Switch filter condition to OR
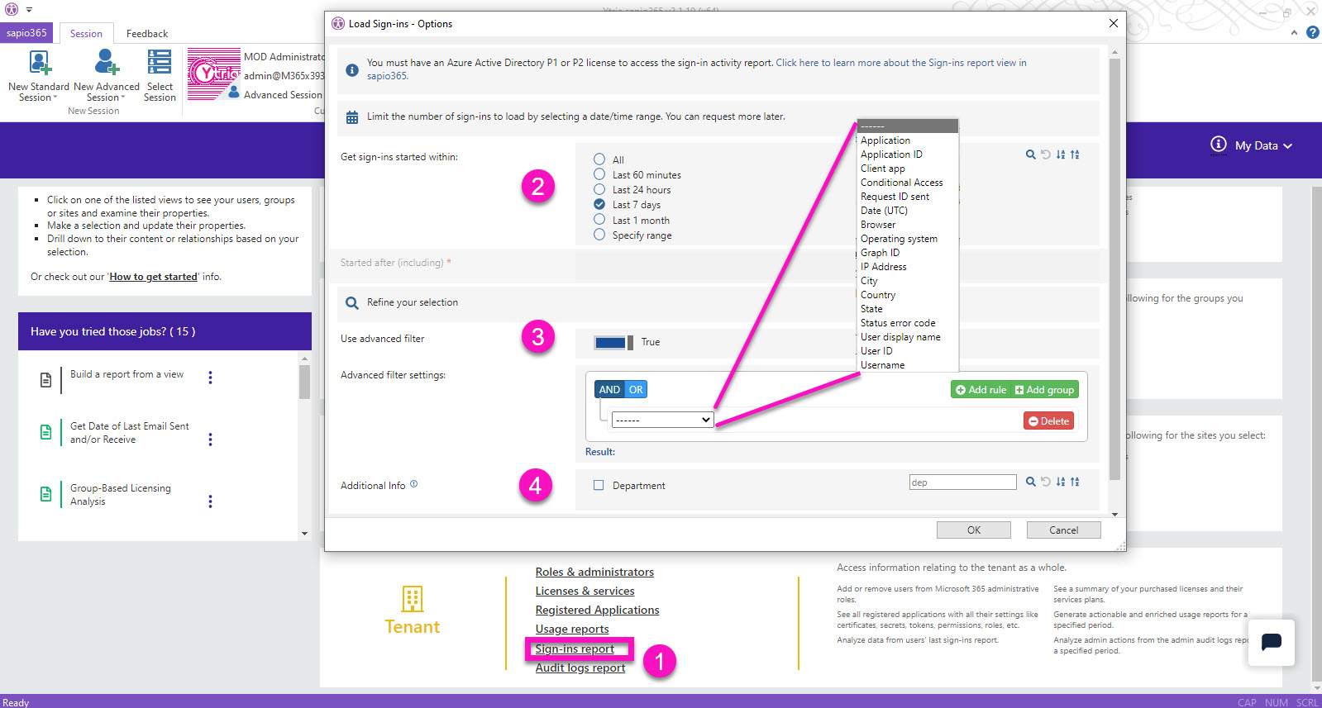 click(636, 389)
